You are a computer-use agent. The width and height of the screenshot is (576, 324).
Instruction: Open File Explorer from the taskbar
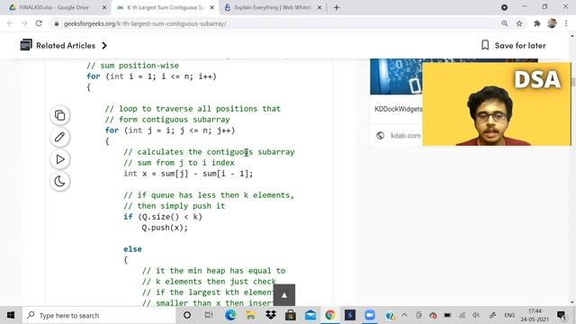click(250, 315)
